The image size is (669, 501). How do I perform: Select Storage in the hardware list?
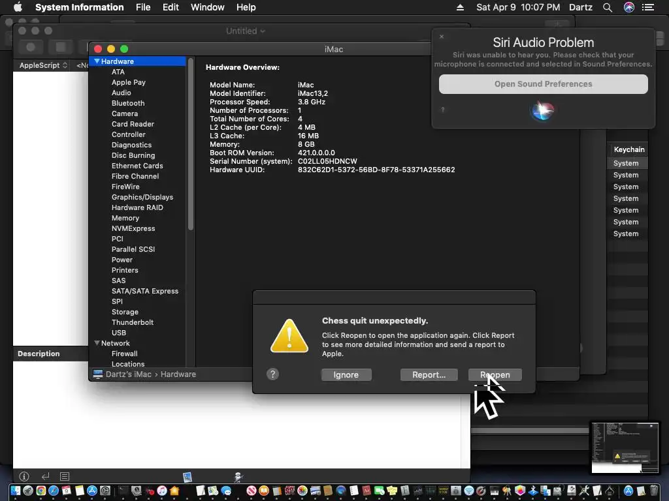coord(125,312)
